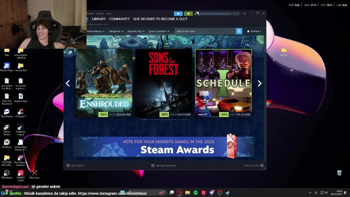The width and height of the screenshot is (350, 197).
Task: Select the Recycle Bin on the desktop
Action: point(339,173)
